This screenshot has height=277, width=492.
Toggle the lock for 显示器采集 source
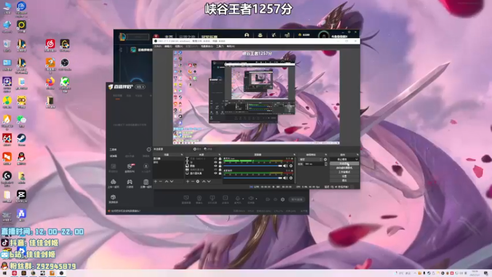pyautogui.click(x=220, y=173)
